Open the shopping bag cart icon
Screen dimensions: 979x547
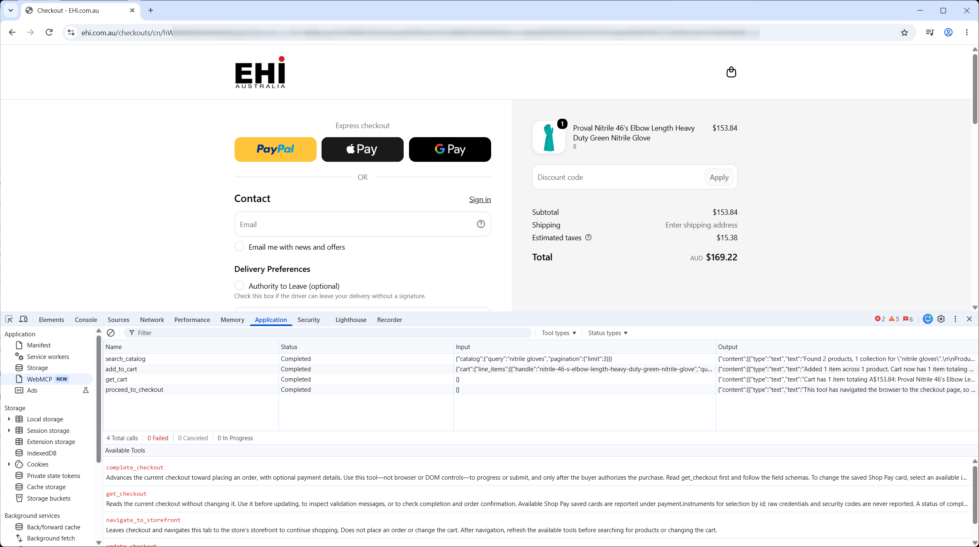tap(731, 72)
